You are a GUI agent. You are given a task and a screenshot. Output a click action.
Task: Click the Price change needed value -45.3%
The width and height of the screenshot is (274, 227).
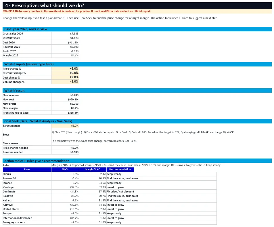coord(65,148)
